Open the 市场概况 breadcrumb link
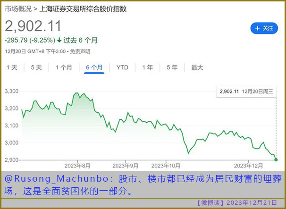 point(18,9)
